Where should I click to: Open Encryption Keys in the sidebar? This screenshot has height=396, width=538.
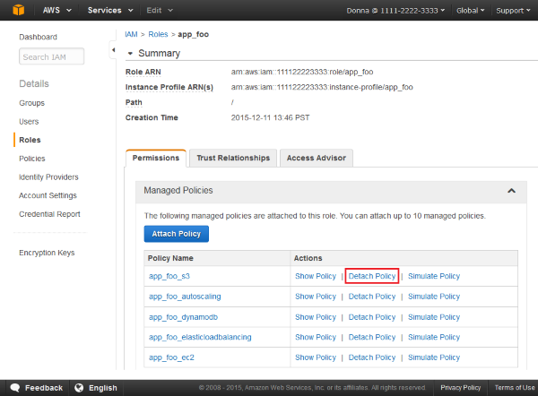click(47, 253)
